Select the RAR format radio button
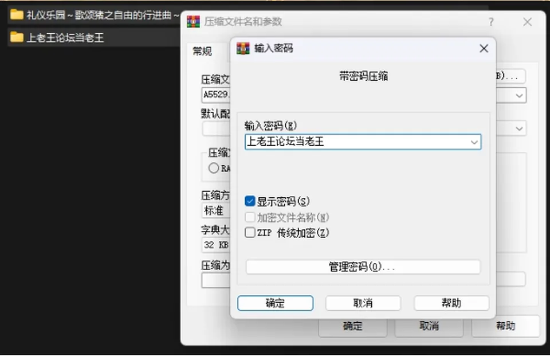 tap(214, 168)
